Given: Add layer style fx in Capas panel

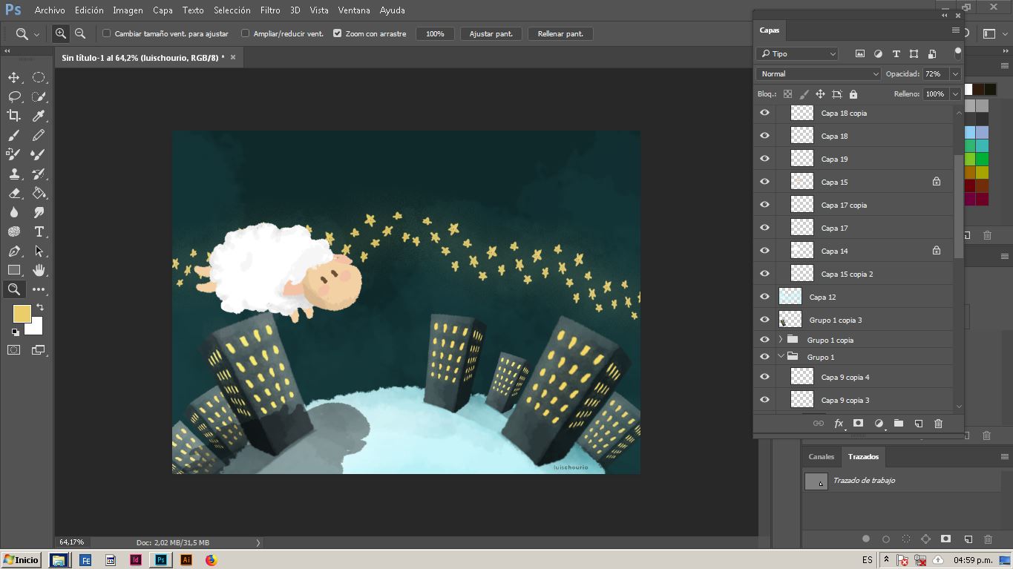Looking at the screenshot, I should [839, 424].
